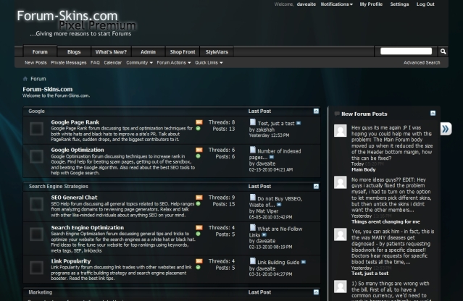This screenshot has width=463, height=301.
Task: Click the Google Optimization forum status icon
Action: pos(37,156)
